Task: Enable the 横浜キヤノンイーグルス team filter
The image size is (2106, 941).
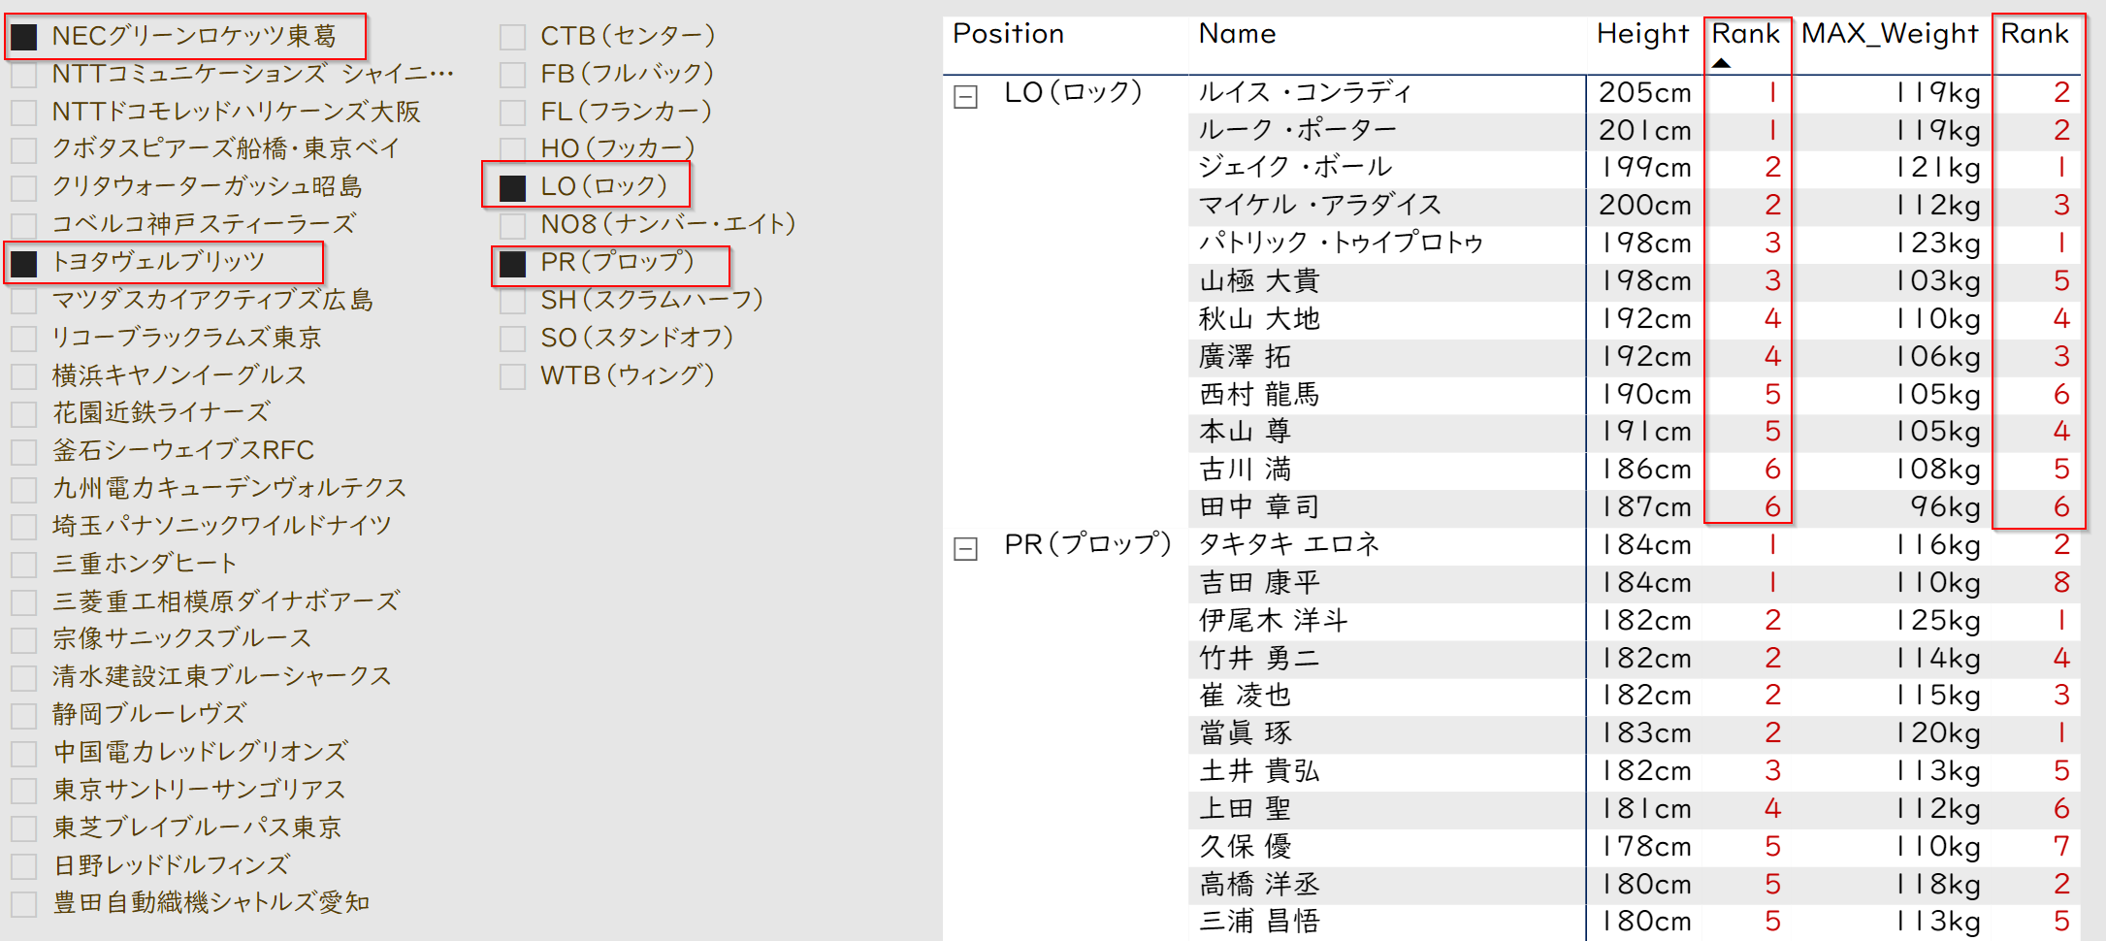Action: click(x=24, y=376)
